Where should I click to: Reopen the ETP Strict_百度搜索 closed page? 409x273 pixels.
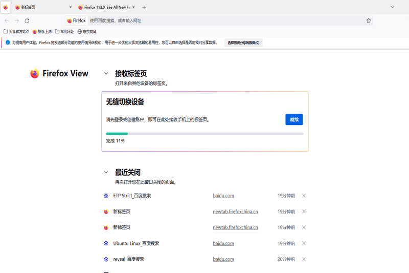(132, 196)
